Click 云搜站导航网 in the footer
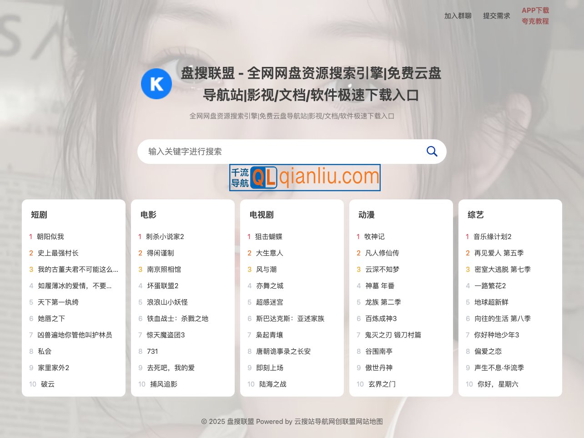Screen dimensions: 584x438 313,422
